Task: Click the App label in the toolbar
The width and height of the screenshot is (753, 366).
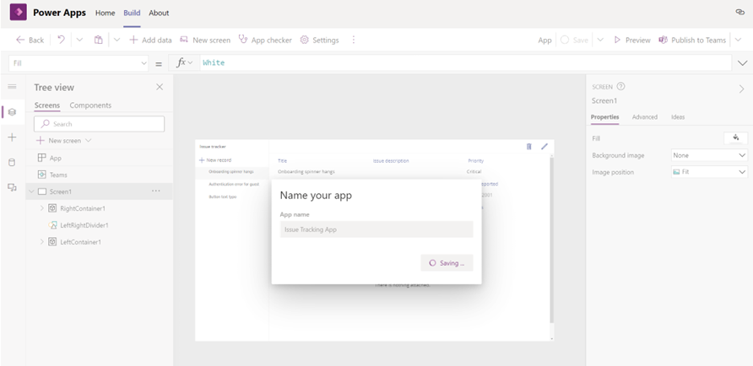Action: (x=544, y=40)
